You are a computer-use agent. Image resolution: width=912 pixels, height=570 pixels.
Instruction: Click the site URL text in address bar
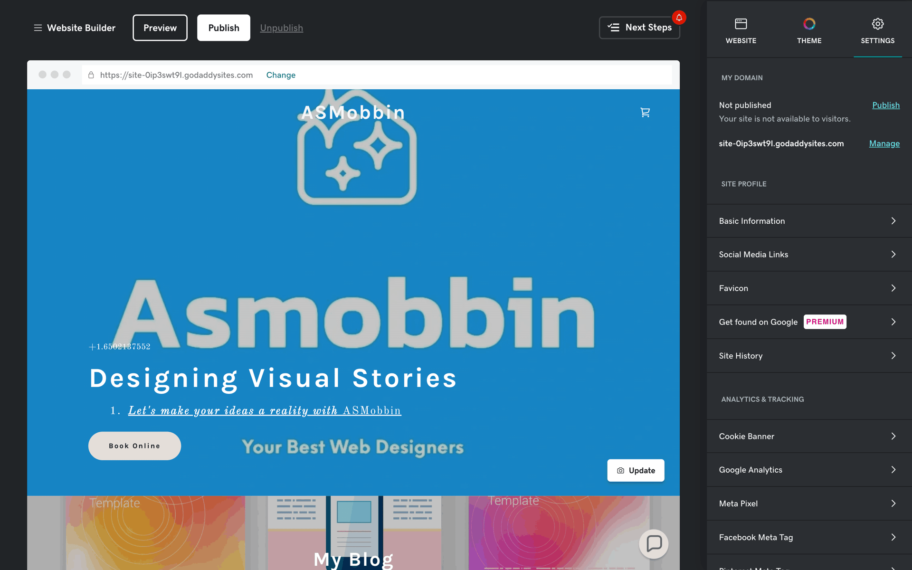pyautogui.click(x=176, y=75)
